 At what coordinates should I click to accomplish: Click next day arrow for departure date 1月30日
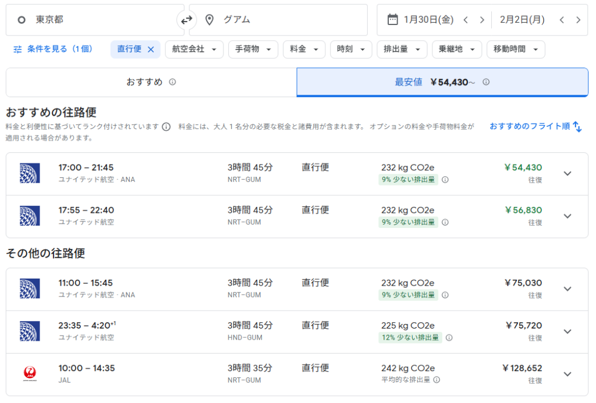482,20
